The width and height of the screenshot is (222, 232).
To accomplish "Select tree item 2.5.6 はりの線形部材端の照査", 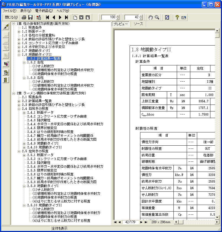I will (50, 174).
